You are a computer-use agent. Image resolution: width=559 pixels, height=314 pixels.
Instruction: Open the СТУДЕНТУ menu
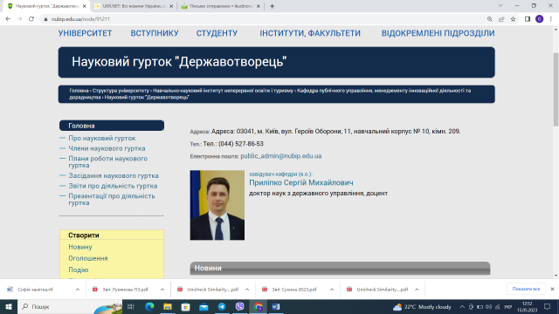[217, 33]
